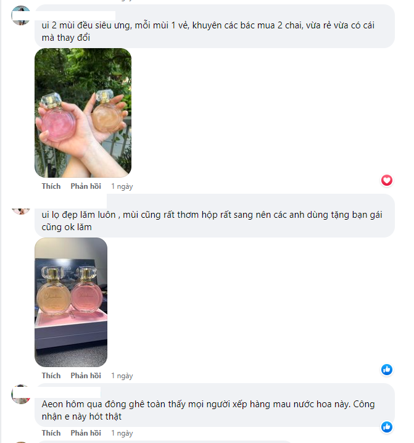The image size is (414, 443).
Task: Click Phản hồi under the first comment
Action: click(86, 186)
